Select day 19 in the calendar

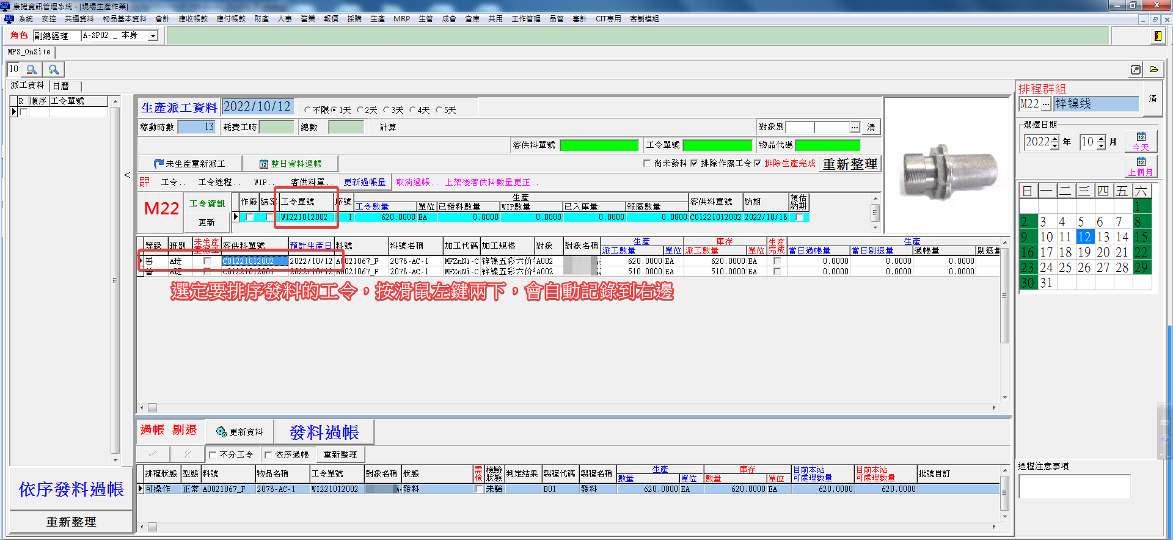tap(1084, 252)
